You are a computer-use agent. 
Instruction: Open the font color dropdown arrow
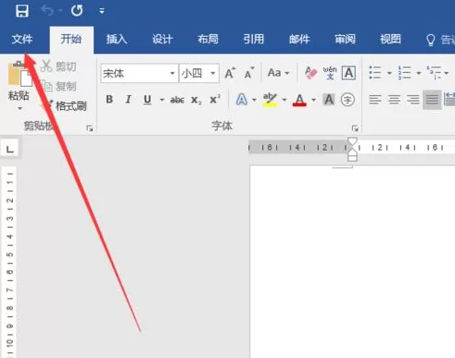pos(313,100)
